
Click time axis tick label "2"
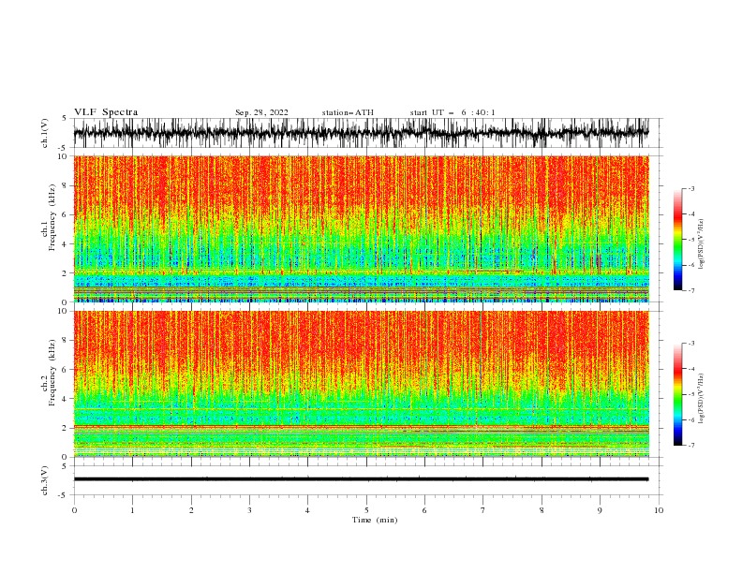[x=191, y=510]
